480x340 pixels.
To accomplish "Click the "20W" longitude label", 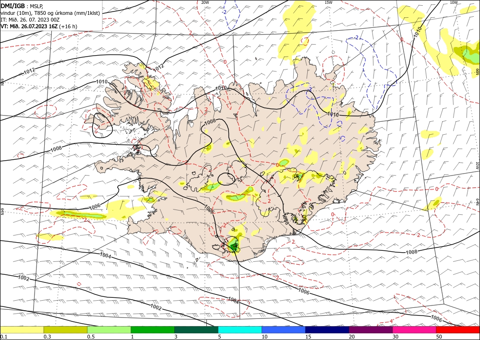I will 205,2.
